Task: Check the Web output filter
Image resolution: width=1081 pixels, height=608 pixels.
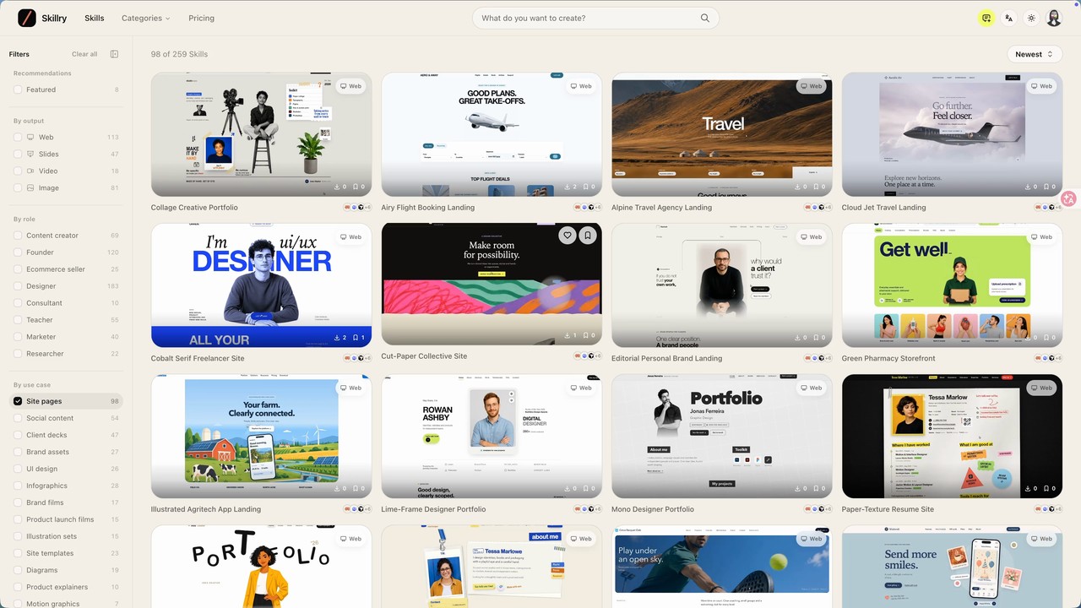Action: pyautogui.click(x=18, y=137)
